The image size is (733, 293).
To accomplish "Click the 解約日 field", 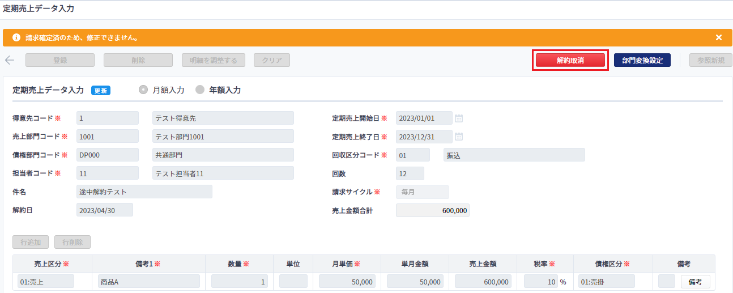I will point(105,210).
